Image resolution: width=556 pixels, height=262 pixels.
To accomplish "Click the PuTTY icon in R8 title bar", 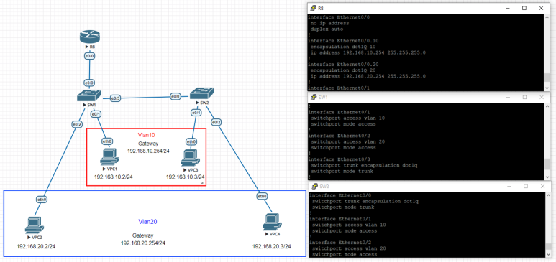I will [313, 8].
